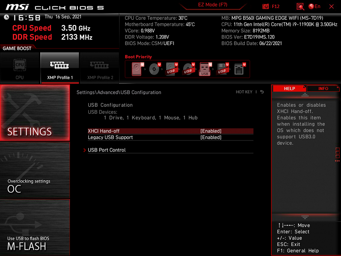Viewport: 341px width, 256px height.
Task: Switch to EZ Mode (F7)
Action: click(x=213, y=5)
